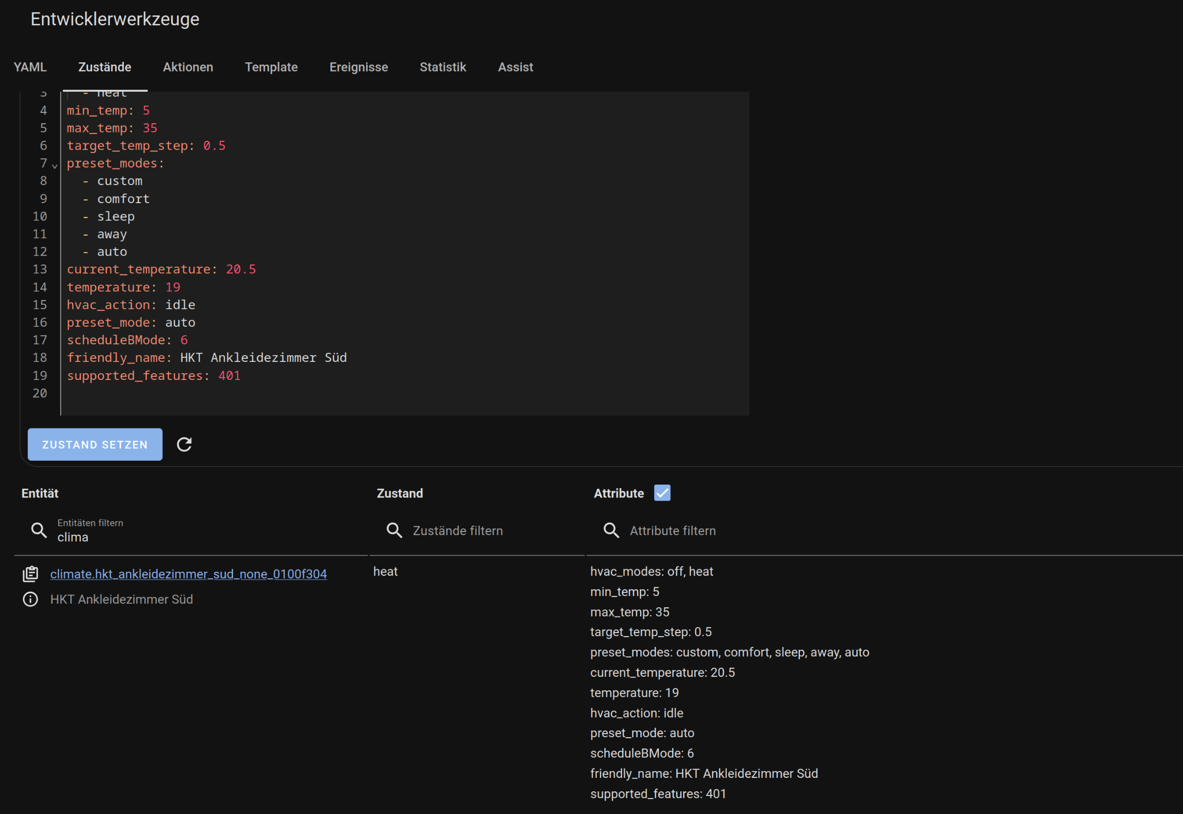Switch to the YAML tab
The height and width of the screenshot is (814, 1183).
click(30, 67)
